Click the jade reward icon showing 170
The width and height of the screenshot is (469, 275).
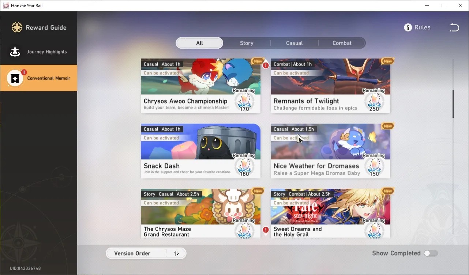pyautogui.click(x=244, y=101)
